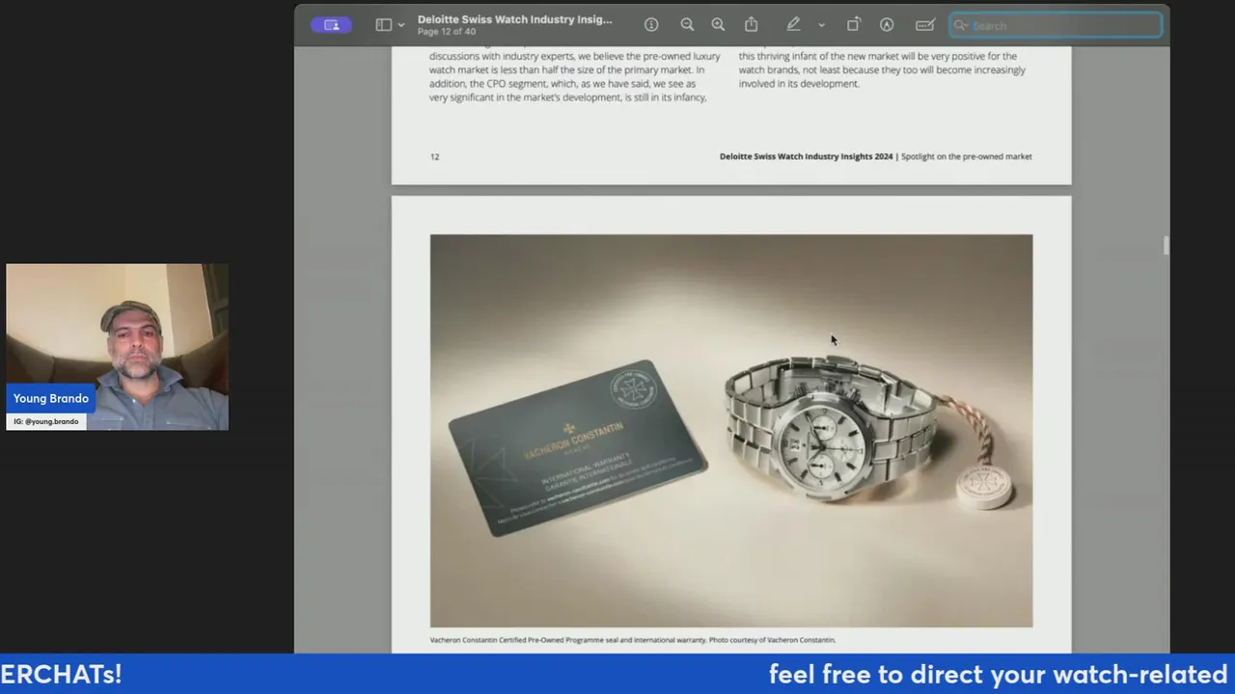Open the document info inspector
The width and height of the screenshot is (1235, 694).
[x=651, y=25]
